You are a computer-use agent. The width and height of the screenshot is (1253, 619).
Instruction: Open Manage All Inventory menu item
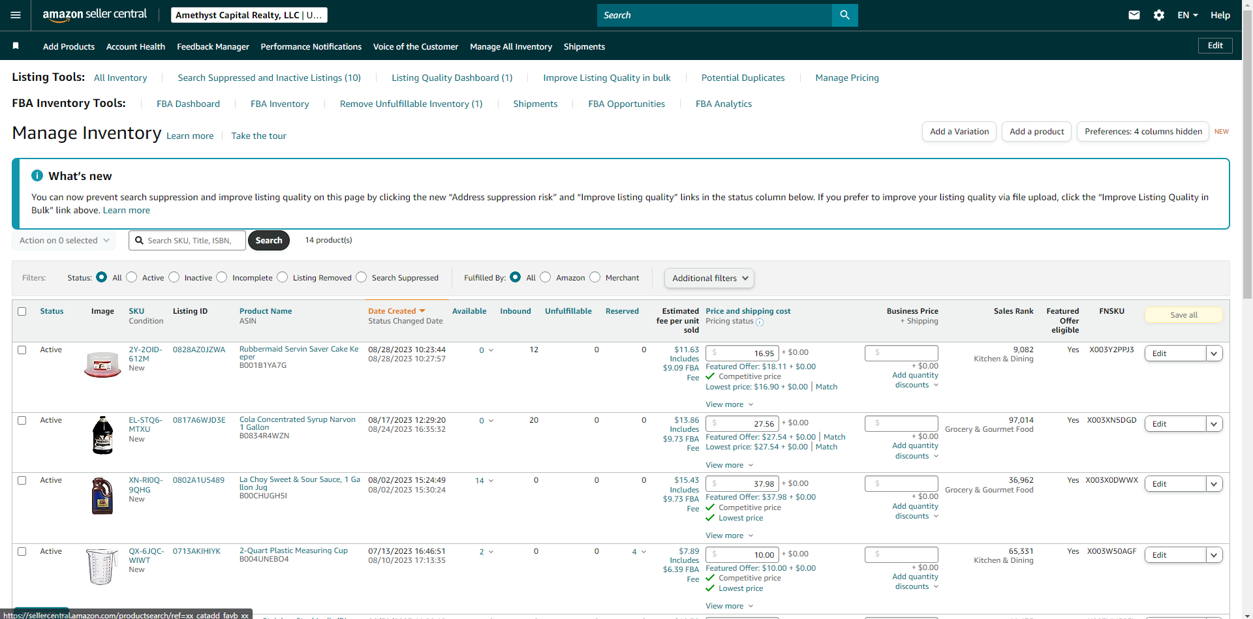[x=511, y=47]
